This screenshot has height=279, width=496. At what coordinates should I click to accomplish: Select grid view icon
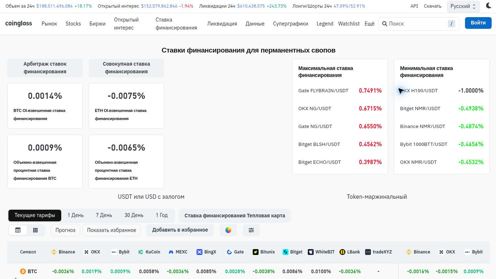pyautogui.click(x=35, y=230)
